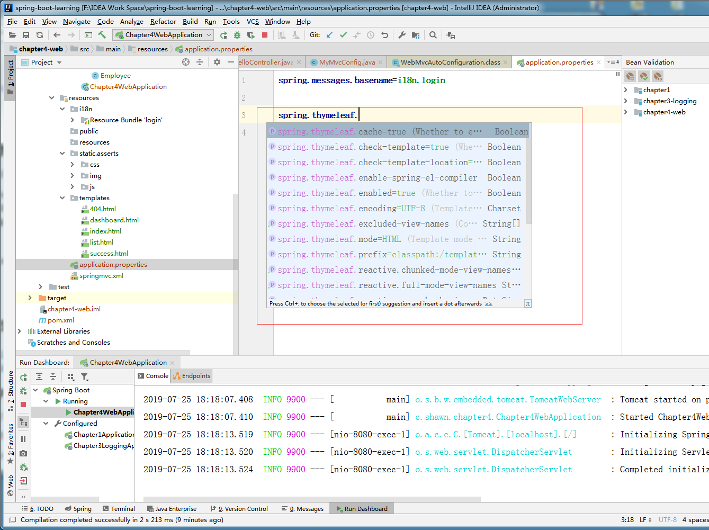Revert changes with the Git undo arrow

(385, 35)
